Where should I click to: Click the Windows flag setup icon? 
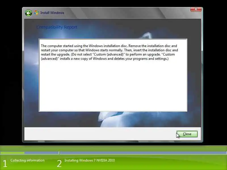click(36, 13)
